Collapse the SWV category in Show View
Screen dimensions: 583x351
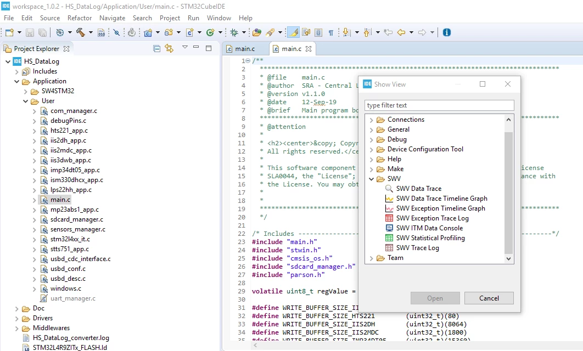tap(371, 179)
